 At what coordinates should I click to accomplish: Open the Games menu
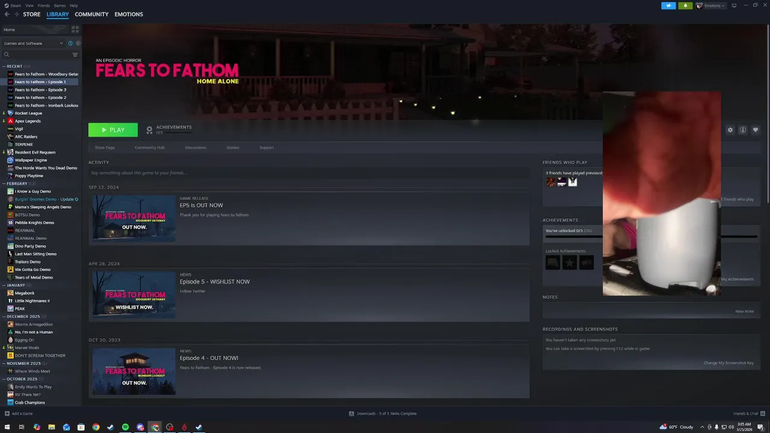click(60, 5)
